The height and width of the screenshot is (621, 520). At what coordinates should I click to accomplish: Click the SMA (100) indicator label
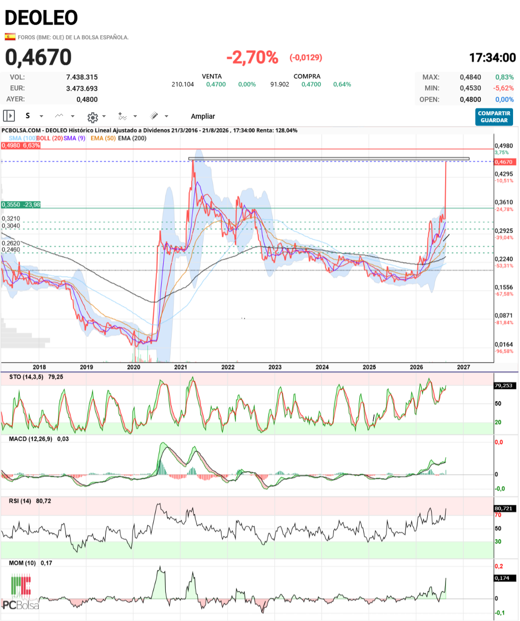pyautogui.click(x=22, y=138)
